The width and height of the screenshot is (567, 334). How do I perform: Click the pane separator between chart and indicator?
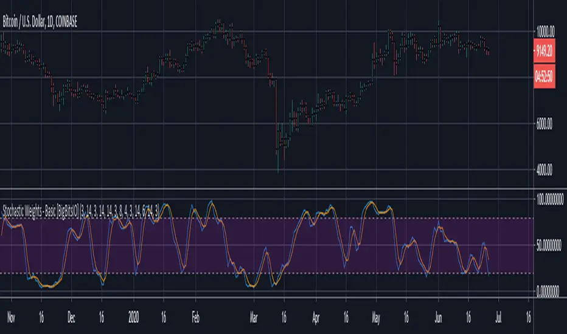pos(267,188)
